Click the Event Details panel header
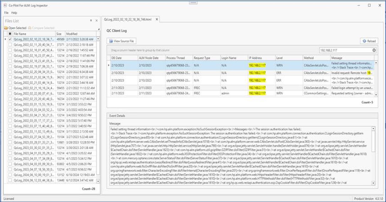386x202 pixels. [242, 116]
